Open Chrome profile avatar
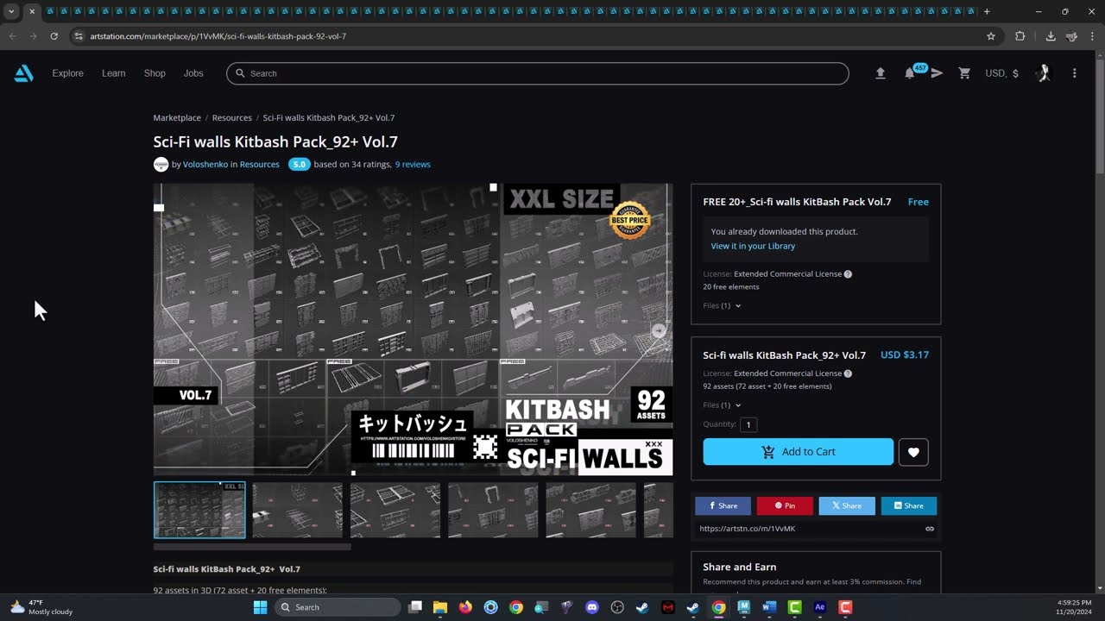Image resolution: width=1105 pixels, height=621 pixels. pyautogui.click(x=1071, y=36)
